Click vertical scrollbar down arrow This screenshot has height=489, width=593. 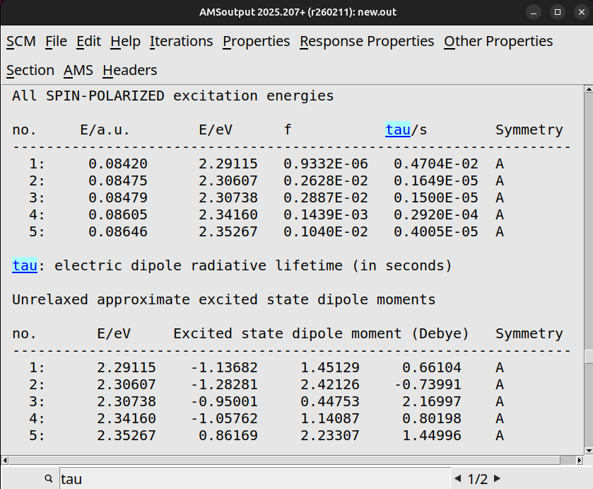tap(588, 450)
